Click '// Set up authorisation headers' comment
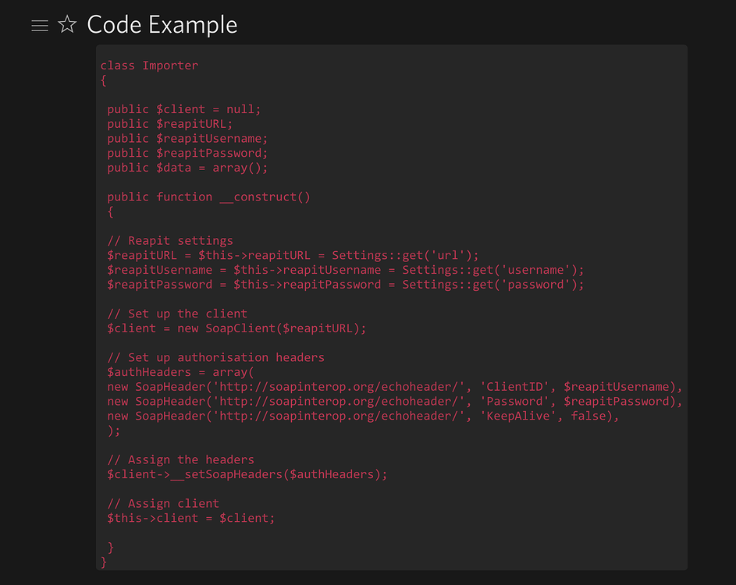Screen dimensions: 736x585 click(x=215, y=357)
